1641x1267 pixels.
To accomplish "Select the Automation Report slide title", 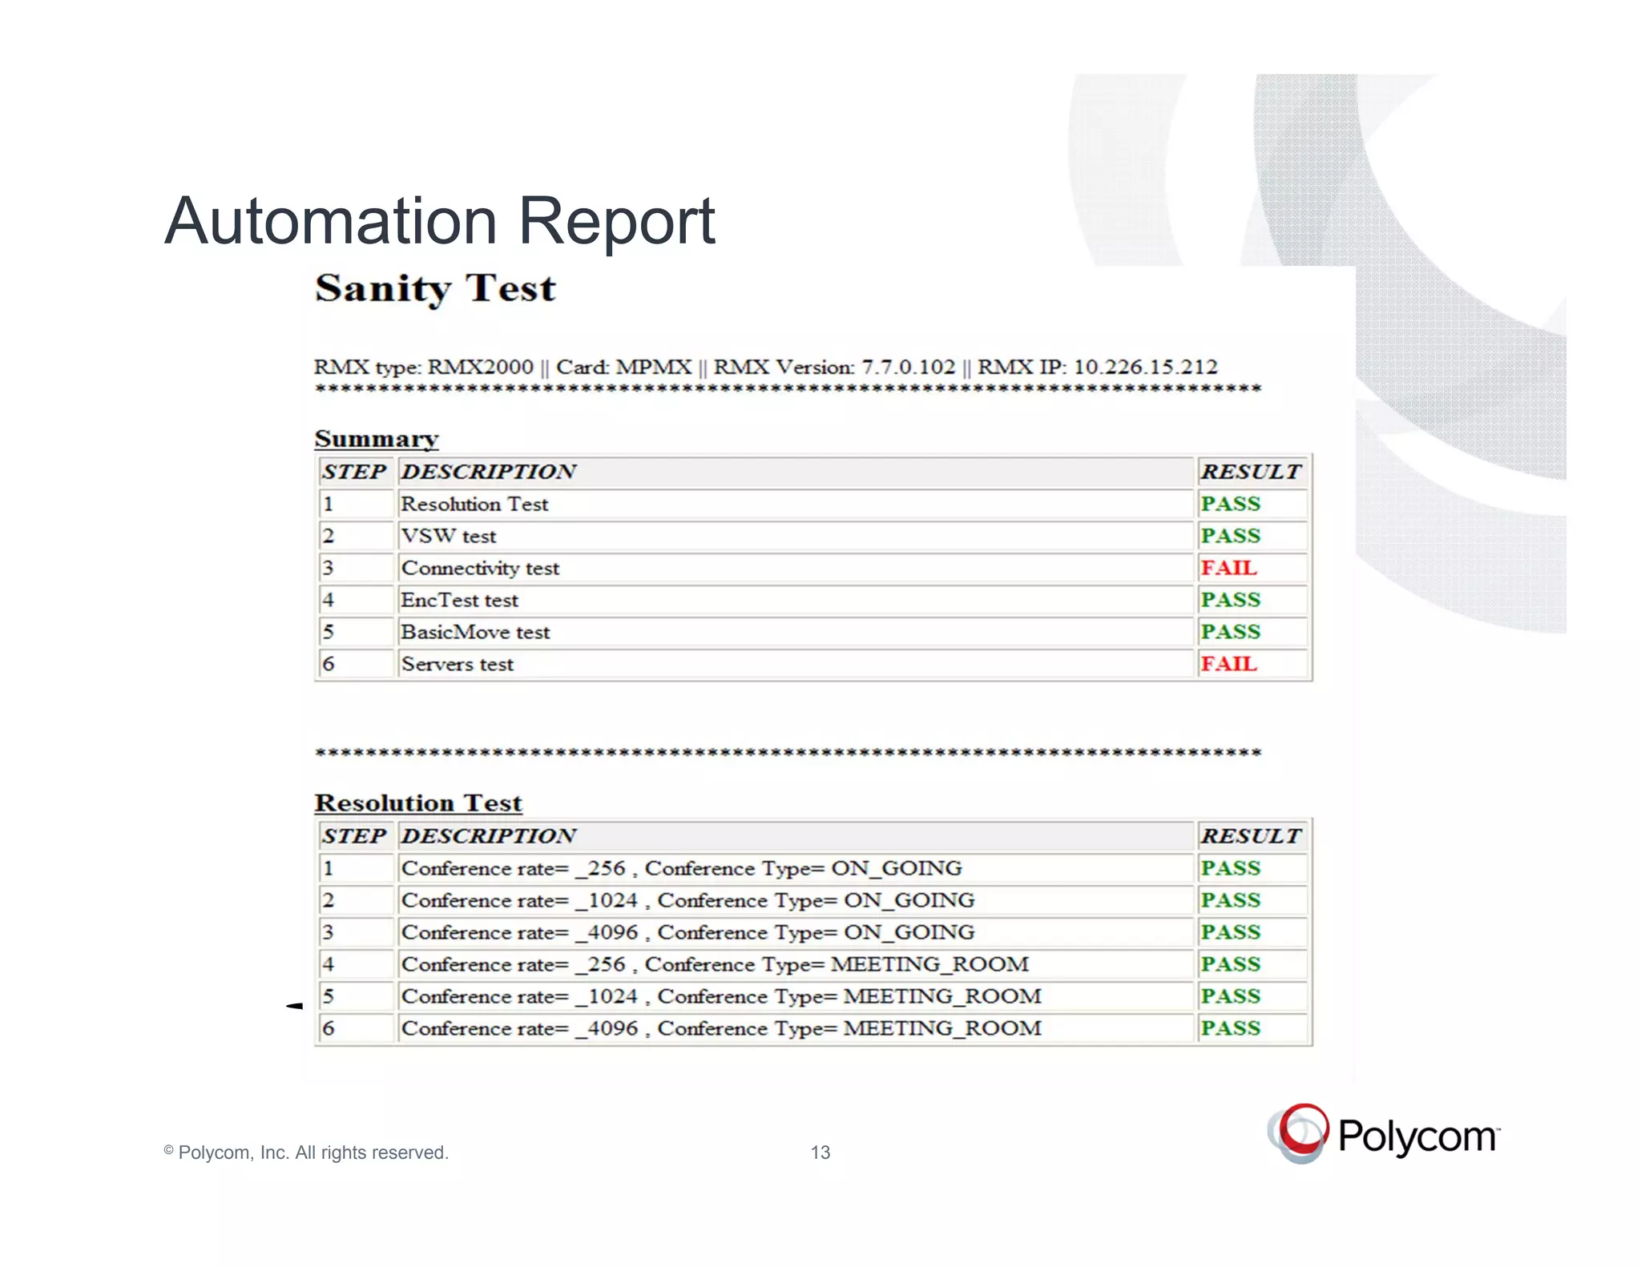I will point(439,222).
